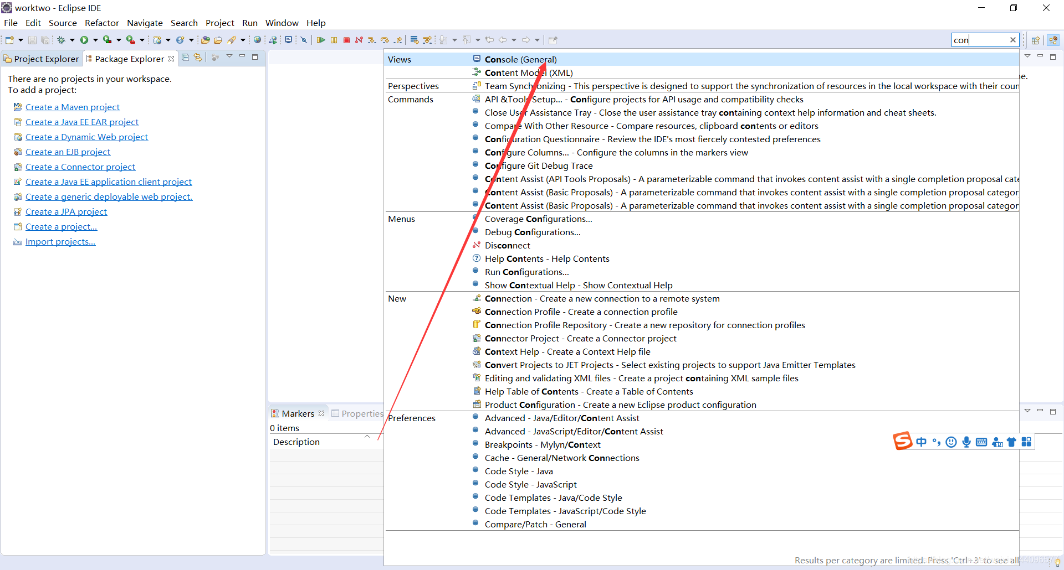Image resolution: width=1064 pixels, height=570 pixels.
Task: Click the Coverage launch icon
Action: point(108,40)
